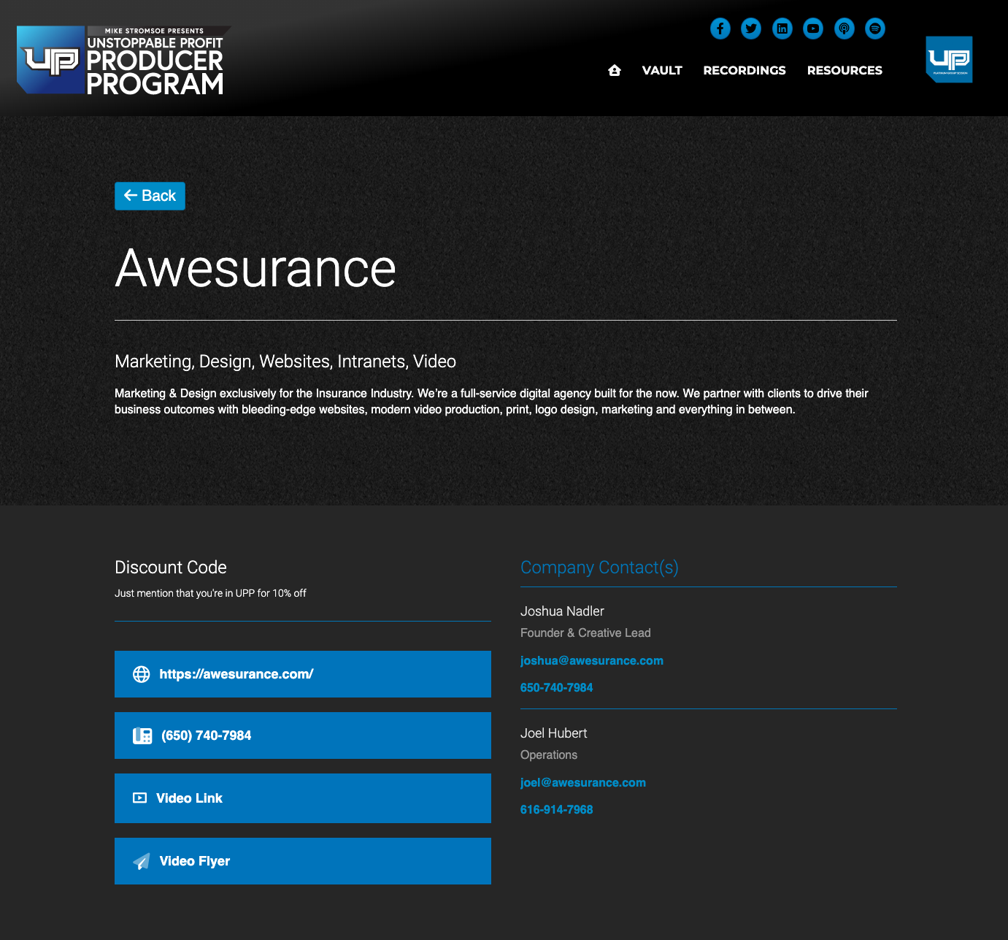This screenshot has height=940, width=1008.
Task: Open the YouTube social icon
Action: pos(813,28)
